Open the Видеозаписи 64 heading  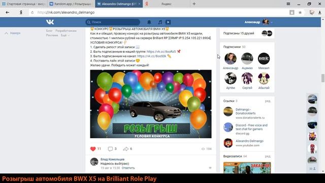tap(235, 156)
